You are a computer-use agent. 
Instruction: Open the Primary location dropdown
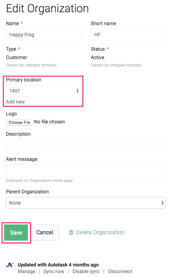(x=43, y=91)
